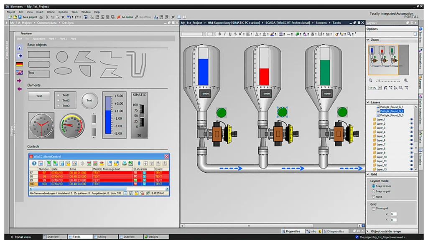Select the circle shape in Basic objects
This screenshot has height=244, width=428.
(x=62, y=57)
